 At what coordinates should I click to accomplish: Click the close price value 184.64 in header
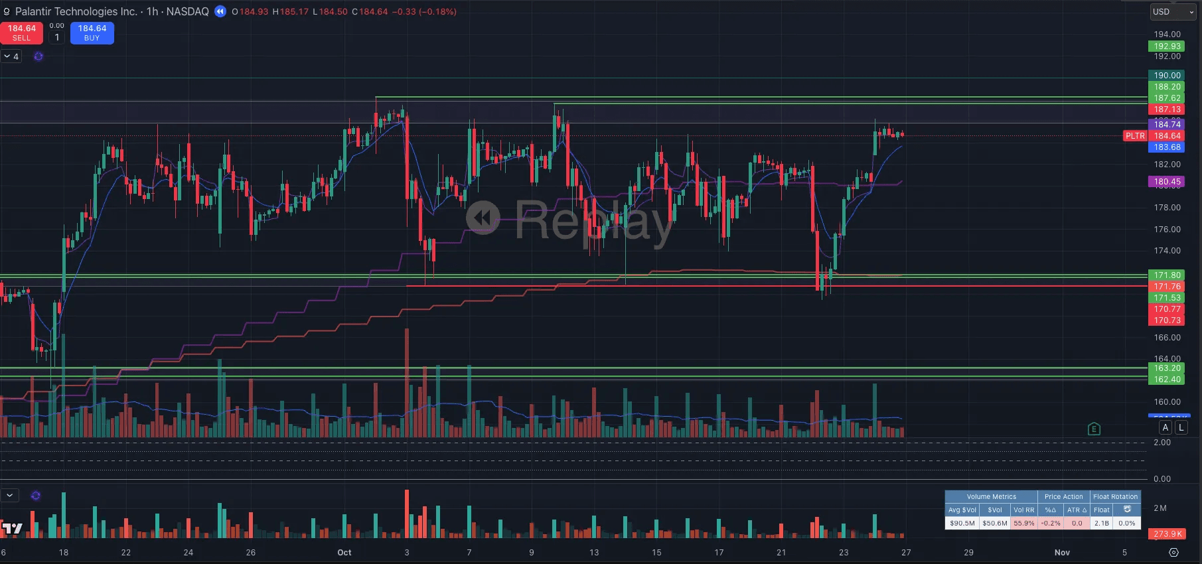click(373, 12)
